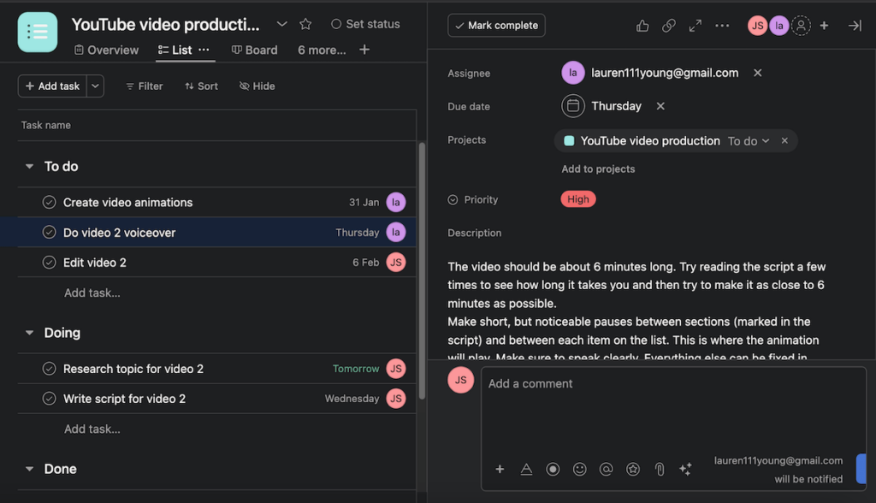The height and width of the screenshot is (503, 876).
Task: Copy the task link icon
Action: click(669, 25)
